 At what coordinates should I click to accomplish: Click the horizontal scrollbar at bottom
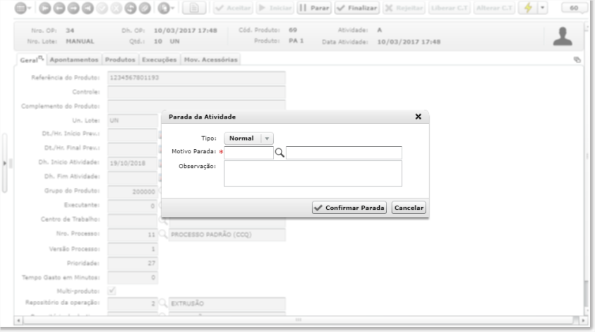(299, 320)
